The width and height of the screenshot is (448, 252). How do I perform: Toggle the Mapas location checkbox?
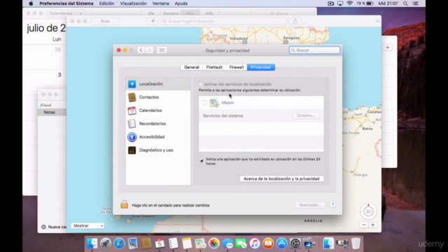(x=204, y=103)
